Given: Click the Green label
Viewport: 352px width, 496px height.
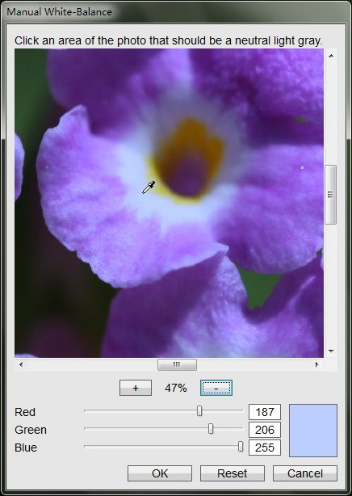Looking at the screenshot, I should pyautogui.click(x=31, y=430).
